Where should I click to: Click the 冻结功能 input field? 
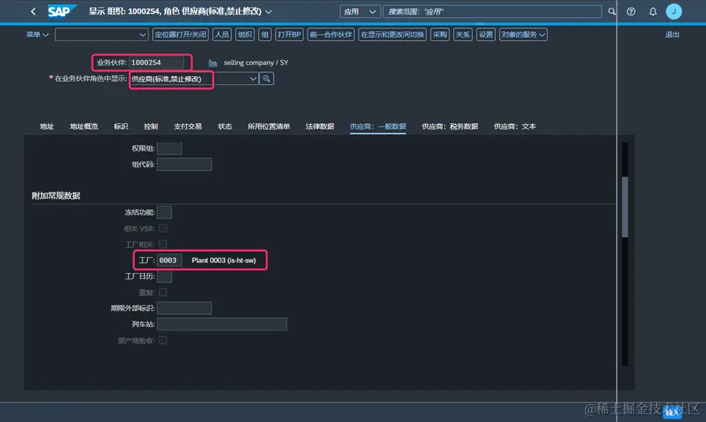164,212
